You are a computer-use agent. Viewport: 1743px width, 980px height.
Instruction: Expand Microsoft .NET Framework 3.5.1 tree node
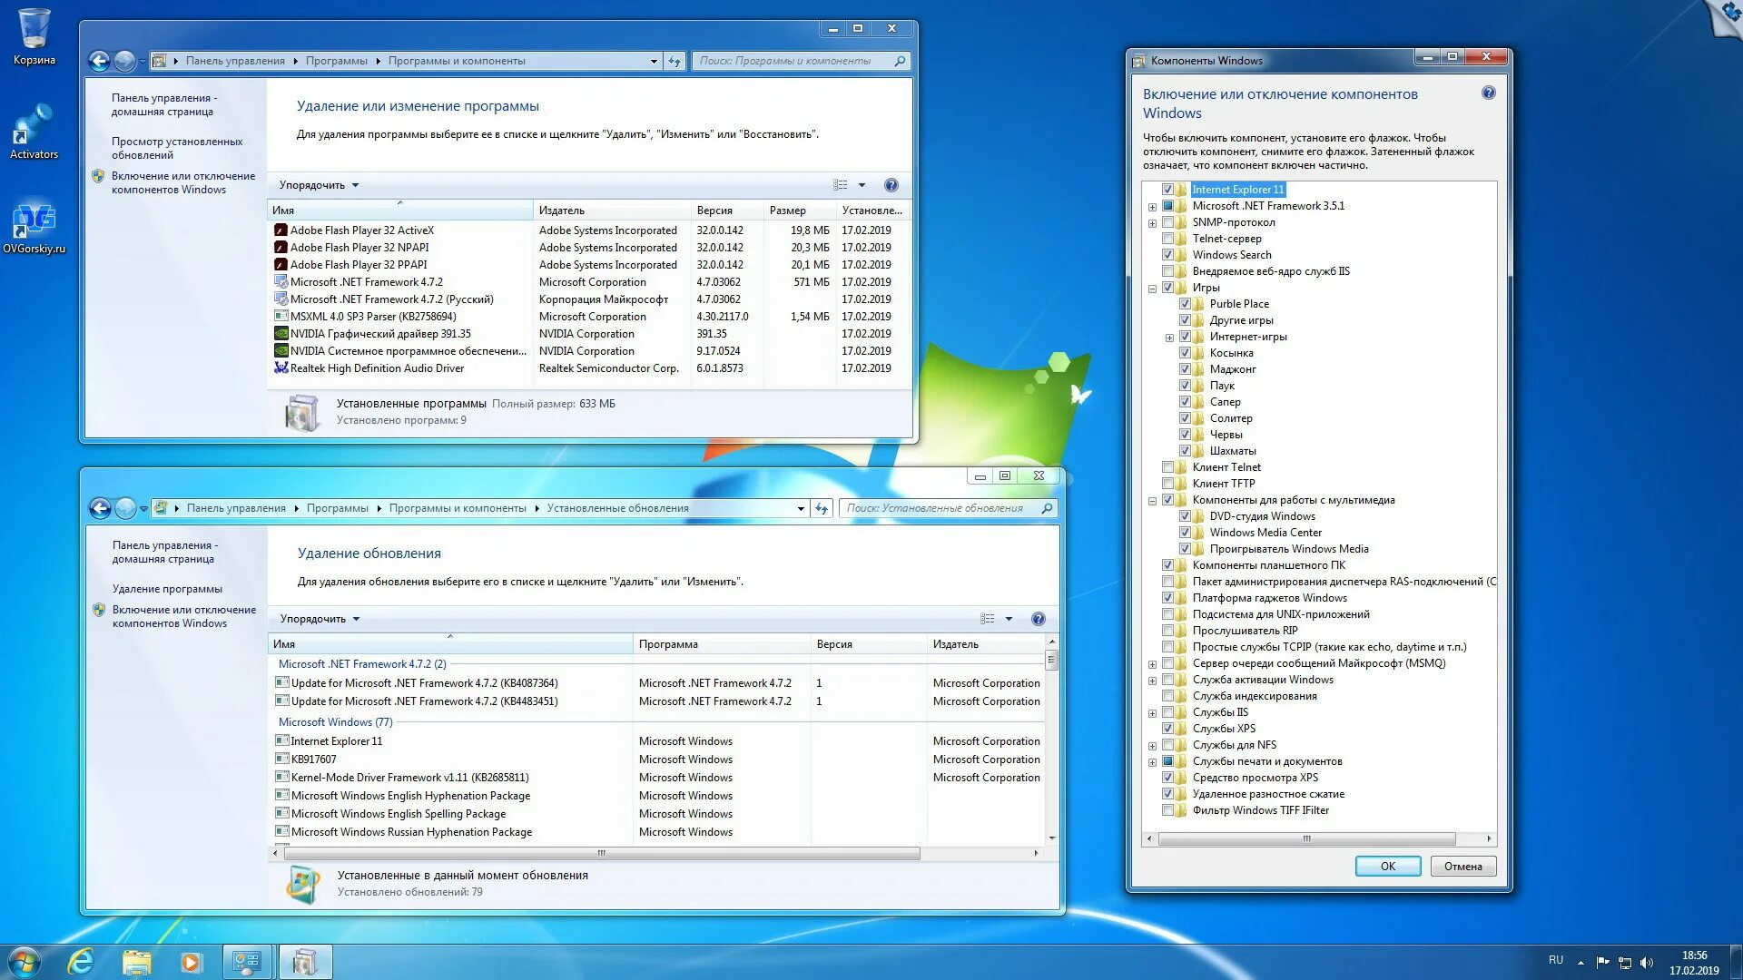1152,207
